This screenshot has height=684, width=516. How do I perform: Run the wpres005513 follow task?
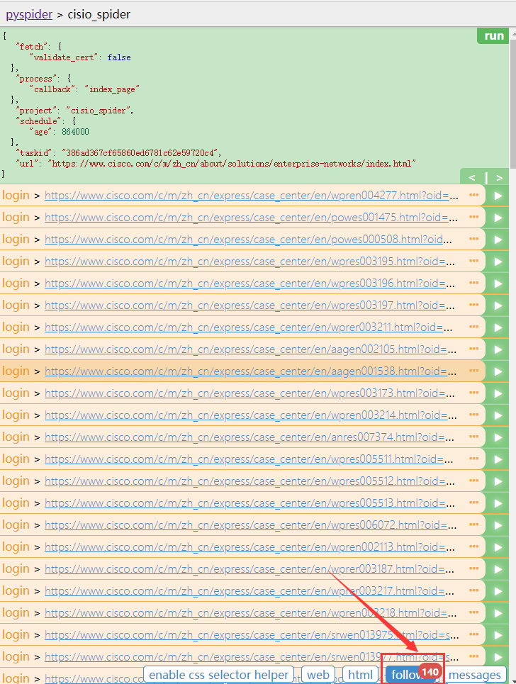(498, 503)
